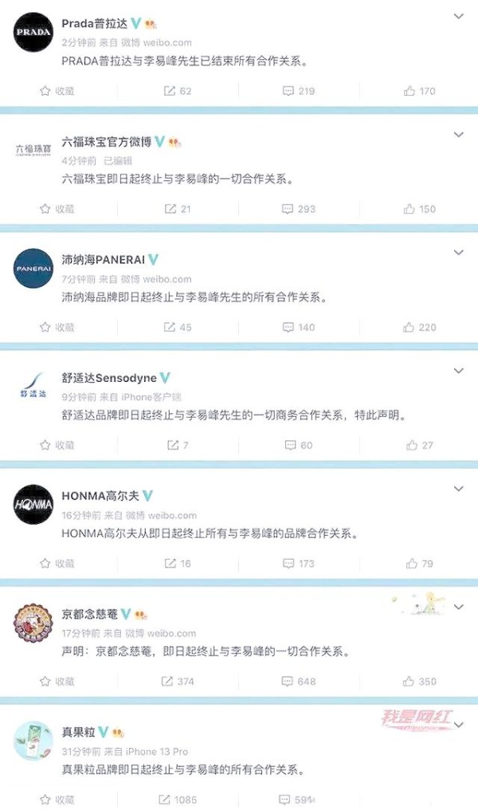Open the 真果粒 account name link
Image resolution: width=478 pixels, height=810 pixels.
pyautogui.click(x=78, y=733)
